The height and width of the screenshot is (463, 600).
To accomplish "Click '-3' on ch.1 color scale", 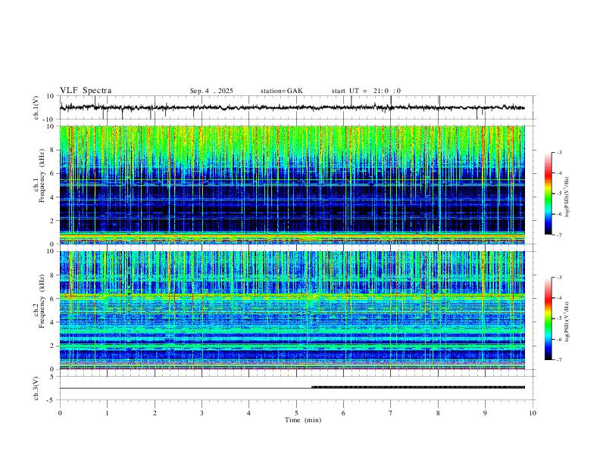I will point(558,152).
